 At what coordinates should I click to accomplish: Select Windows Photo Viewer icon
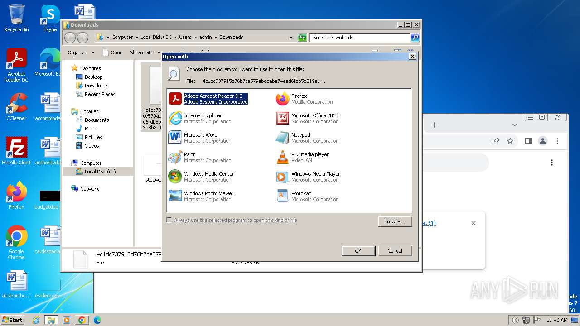pos(175,196)
